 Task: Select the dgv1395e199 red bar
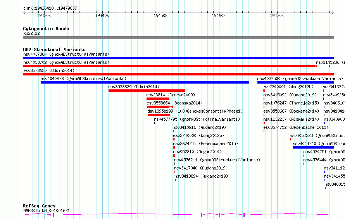tap(159, 115)
